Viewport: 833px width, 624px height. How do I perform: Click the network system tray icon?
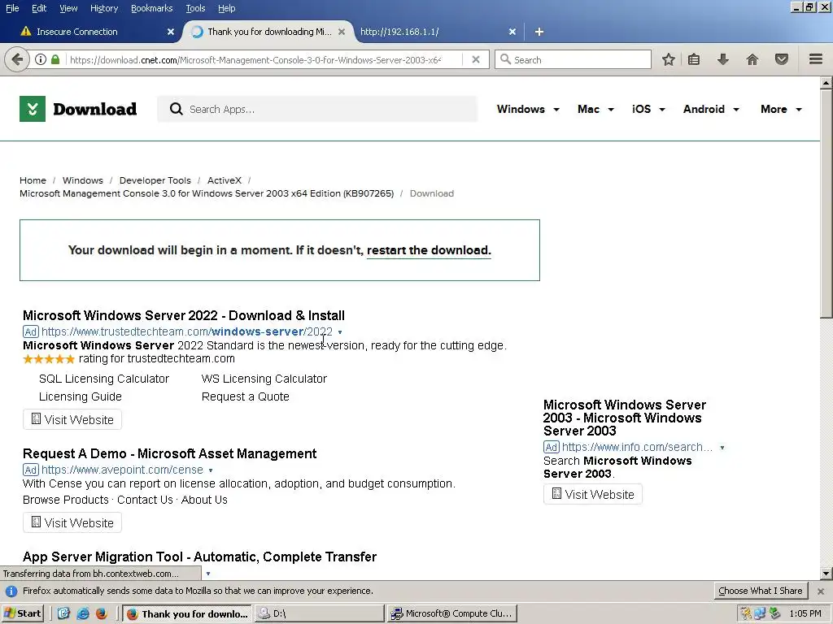pos(761,613)
